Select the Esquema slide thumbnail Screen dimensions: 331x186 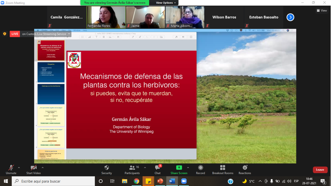tap(51, 72)
